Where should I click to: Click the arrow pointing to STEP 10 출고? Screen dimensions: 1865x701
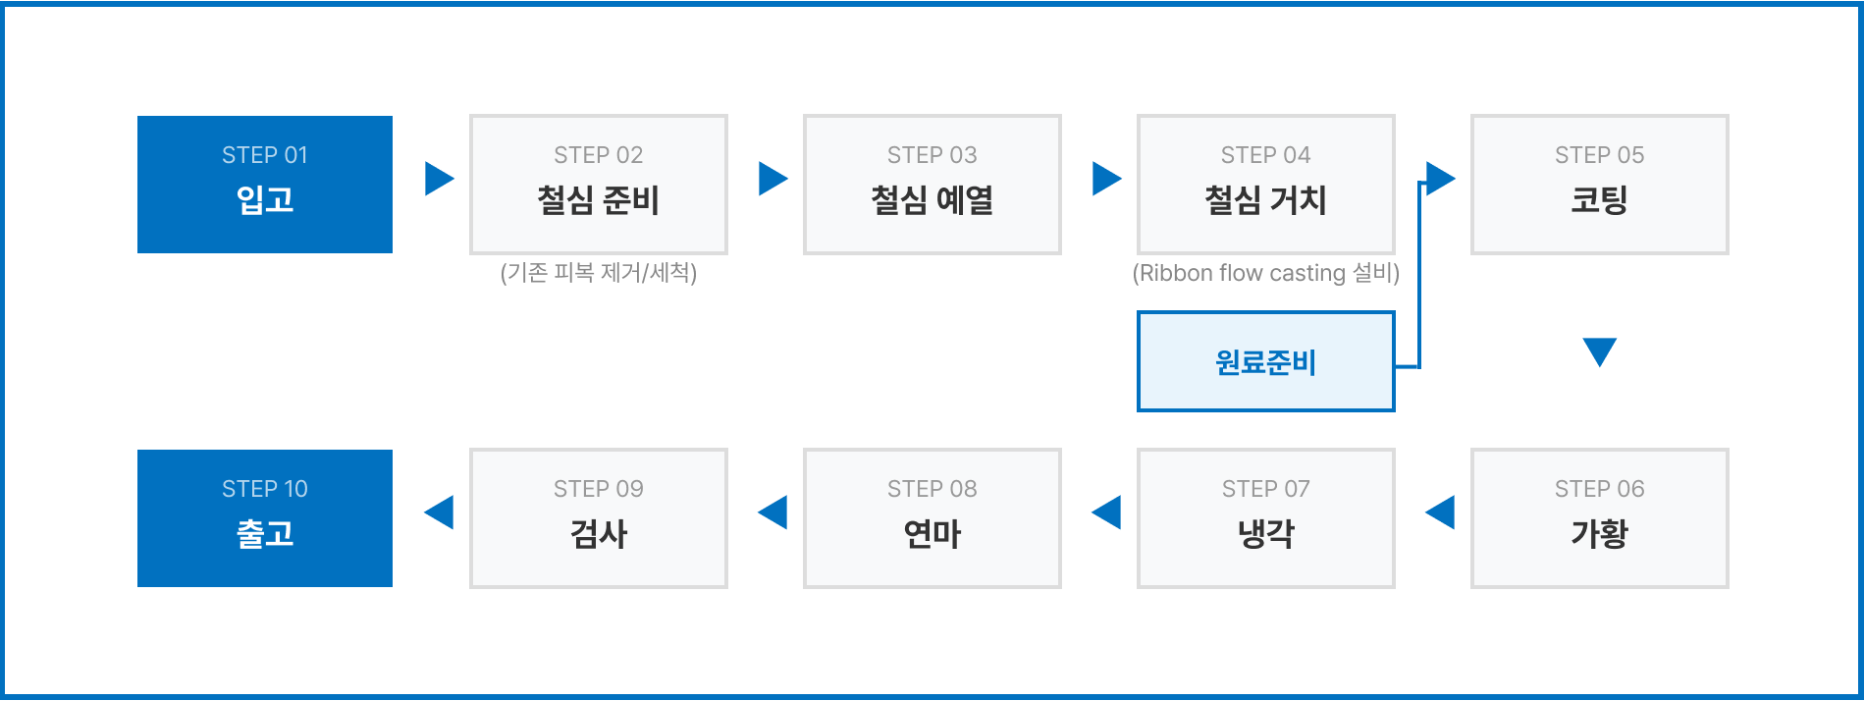[440, 512]
